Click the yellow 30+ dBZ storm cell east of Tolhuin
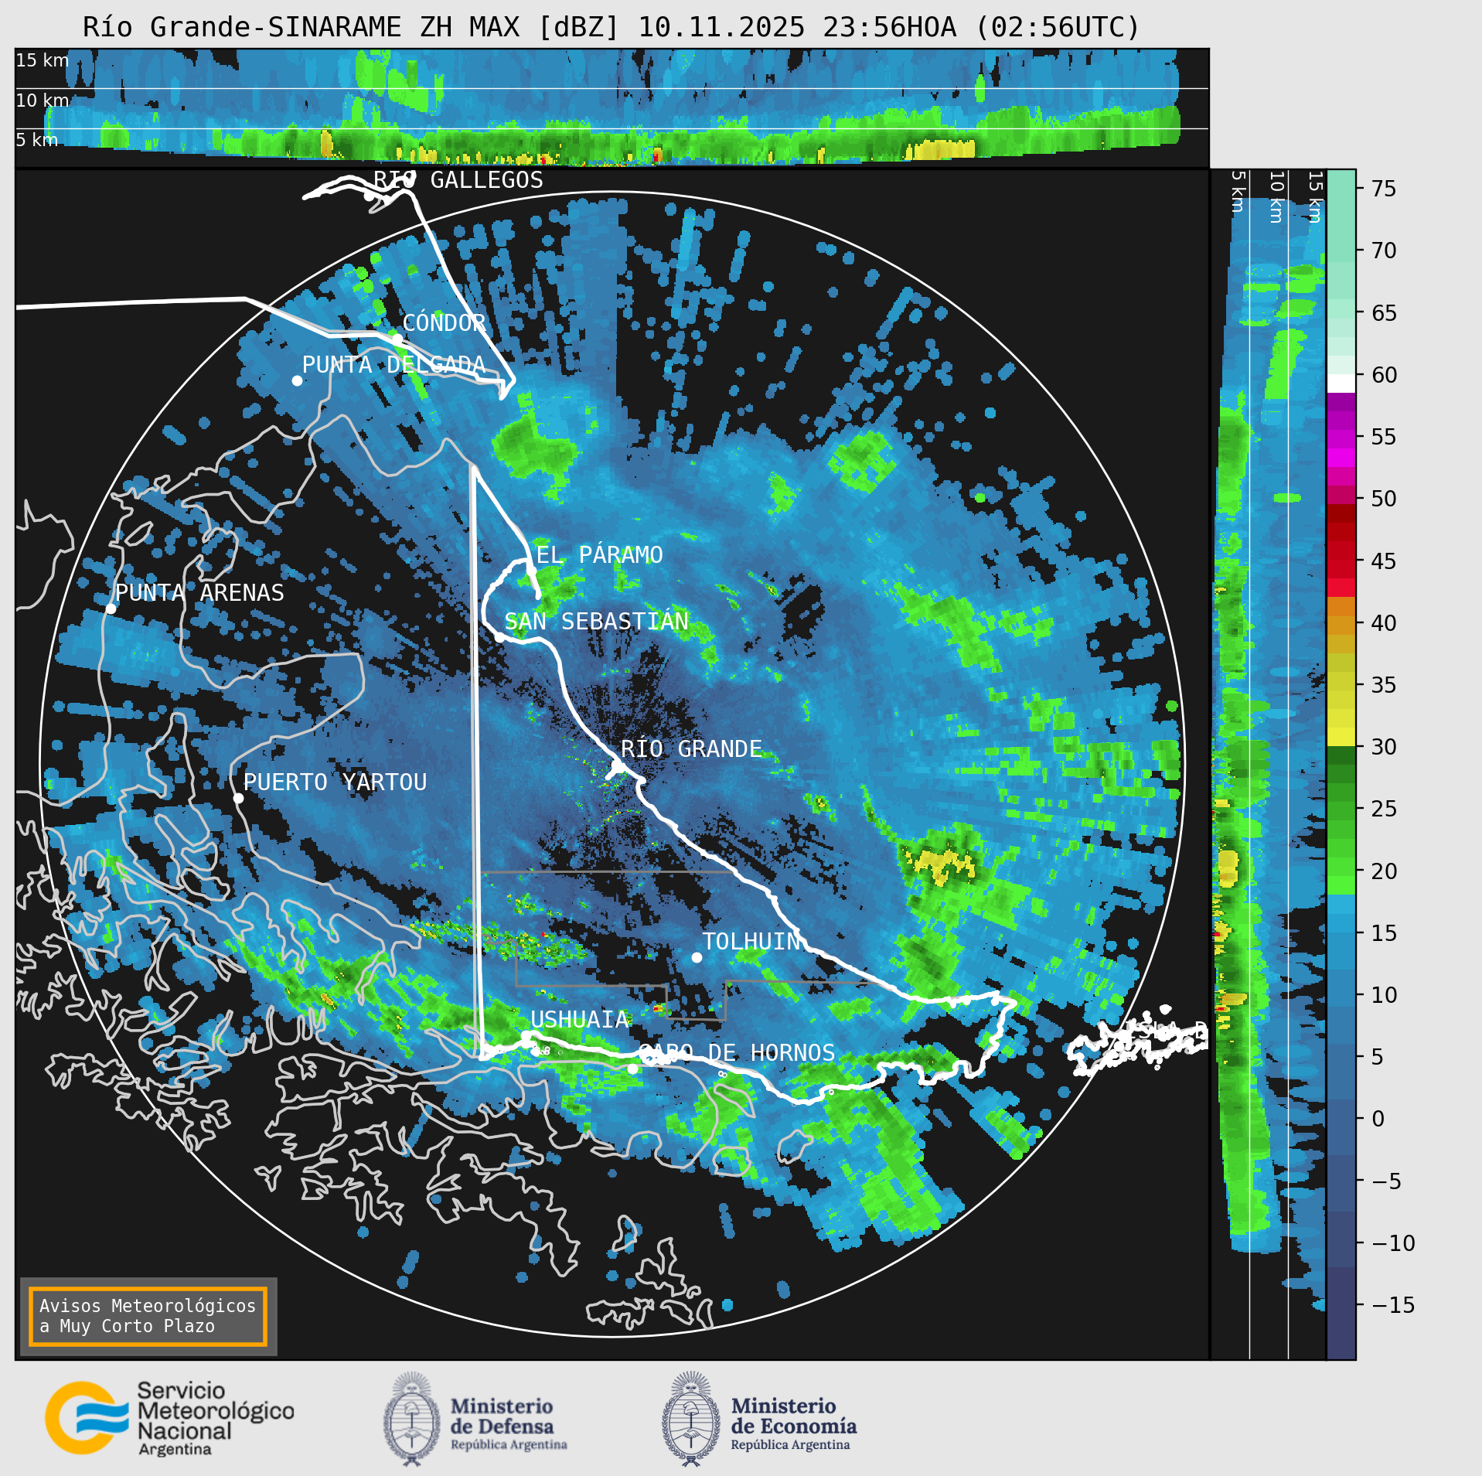 pos(943,863)
